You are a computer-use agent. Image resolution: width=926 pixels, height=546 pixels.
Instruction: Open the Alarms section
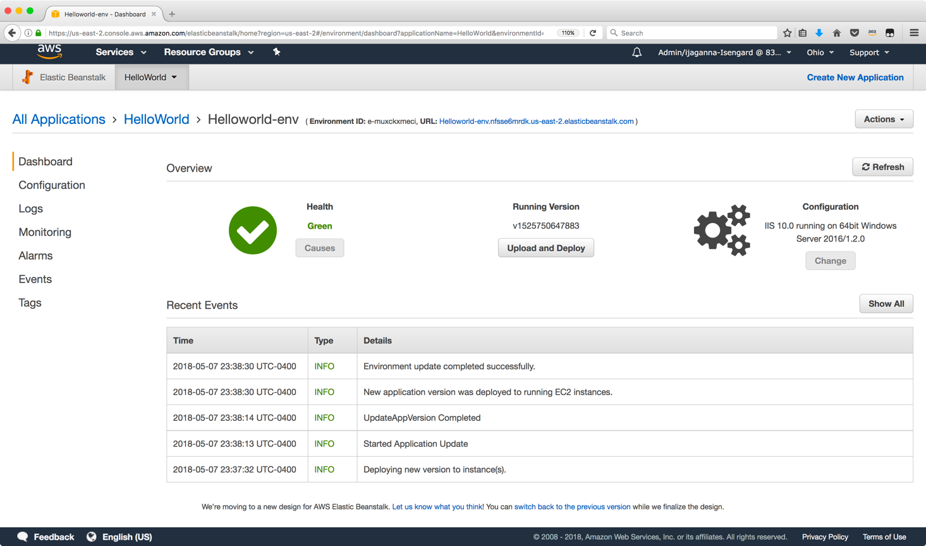point(35,255)
